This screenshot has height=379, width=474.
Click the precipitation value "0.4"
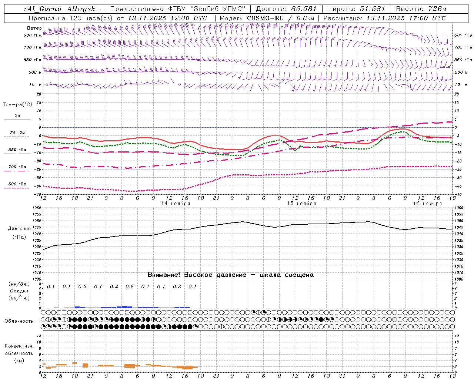[x=114, y=286]
